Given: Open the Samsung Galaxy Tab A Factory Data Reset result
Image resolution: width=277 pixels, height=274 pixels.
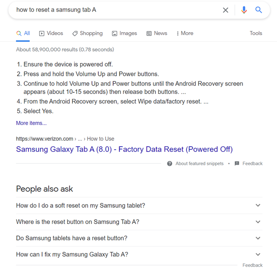Looking at the screenshot, I should tap(124, 149).
